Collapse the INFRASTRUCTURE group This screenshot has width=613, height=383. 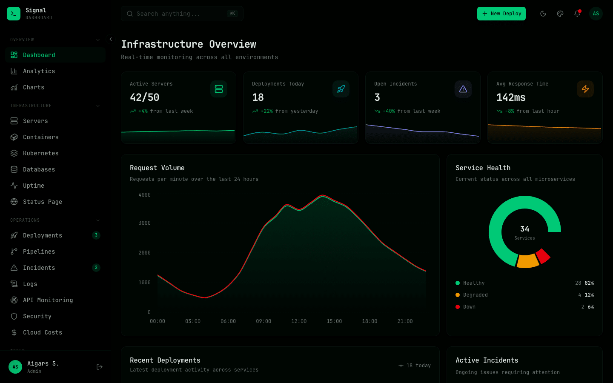tap(98, 106)
